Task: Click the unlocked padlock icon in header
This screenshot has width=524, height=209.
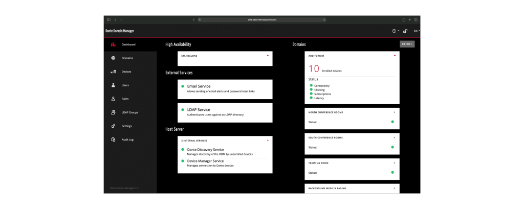Action: 405,31
